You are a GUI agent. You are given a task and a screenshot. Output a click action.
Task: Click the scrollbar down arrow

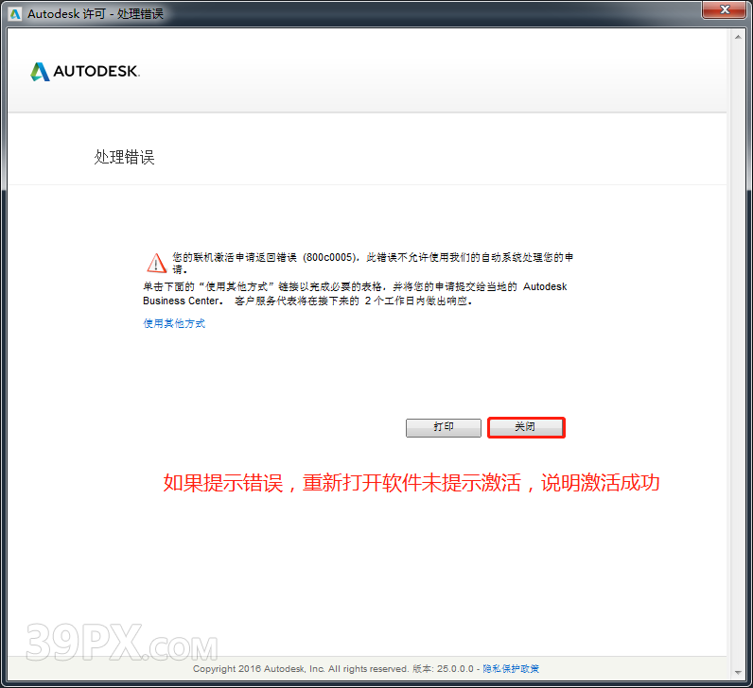[738, 673]
